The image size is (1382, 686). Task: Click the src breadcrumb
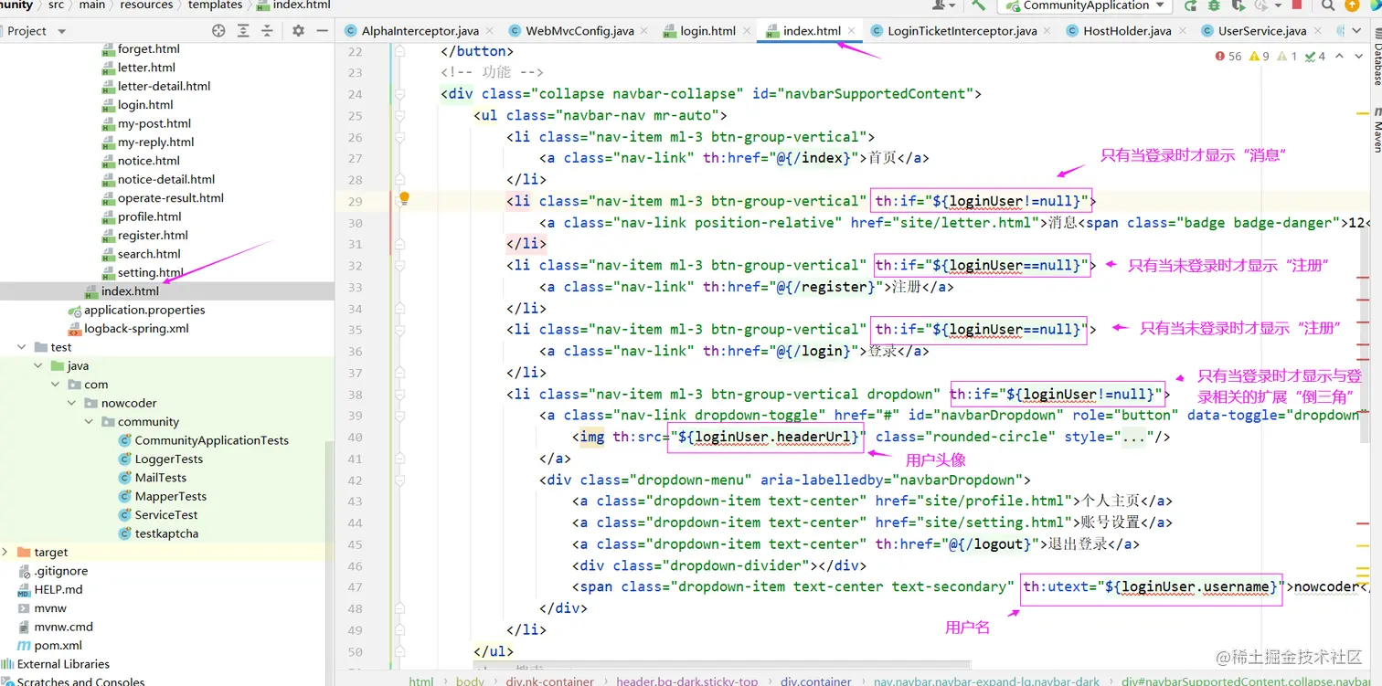pyautogui.click(x=56, y=5)
